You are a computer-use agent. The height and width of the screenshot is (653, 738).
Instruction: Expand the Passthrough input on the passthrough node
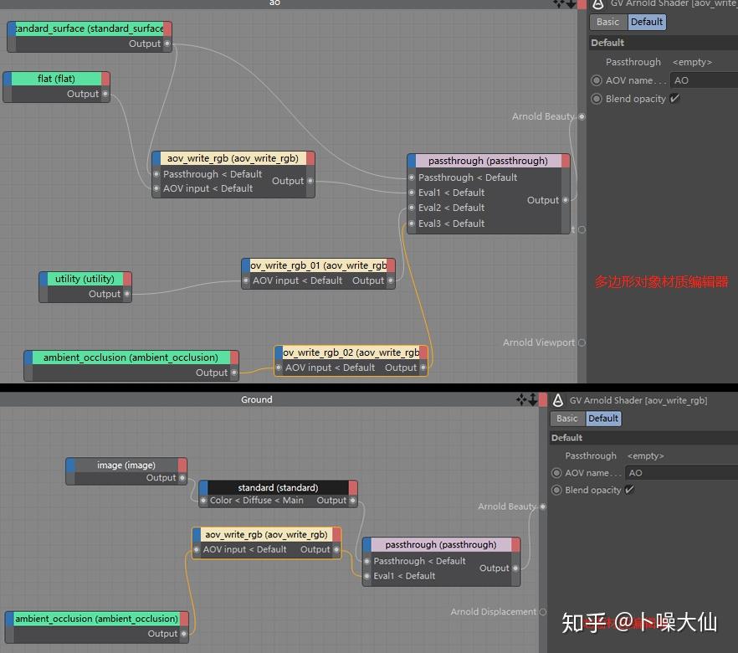point(411,177)
